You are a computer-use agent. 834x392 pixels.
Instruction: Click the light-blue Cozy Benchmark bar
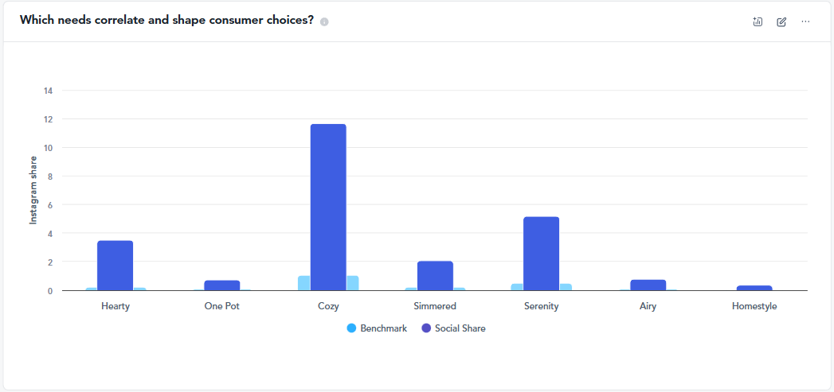click(x=303, y=283)
